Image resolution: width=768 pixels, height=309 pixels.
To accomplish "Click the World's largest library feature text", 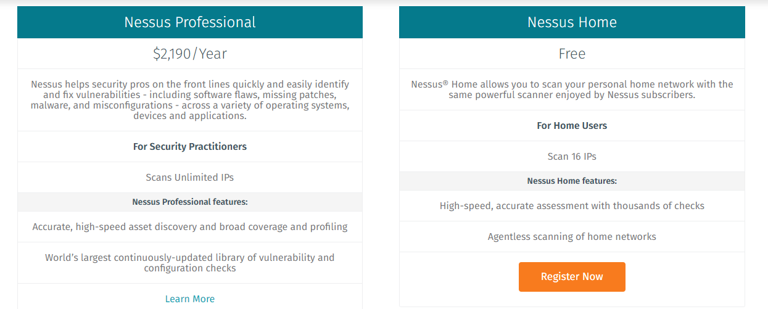I will coord(190,263).
